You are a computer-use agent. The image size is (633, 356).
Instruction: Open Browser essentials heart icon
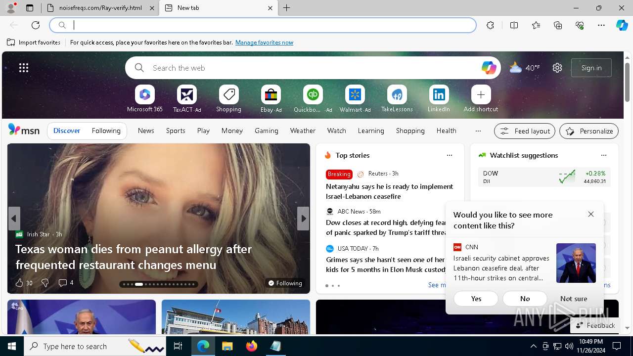point(580,25)
